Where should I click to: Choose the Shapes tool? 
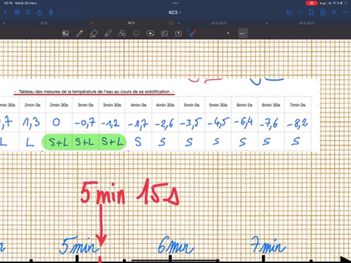122,34
